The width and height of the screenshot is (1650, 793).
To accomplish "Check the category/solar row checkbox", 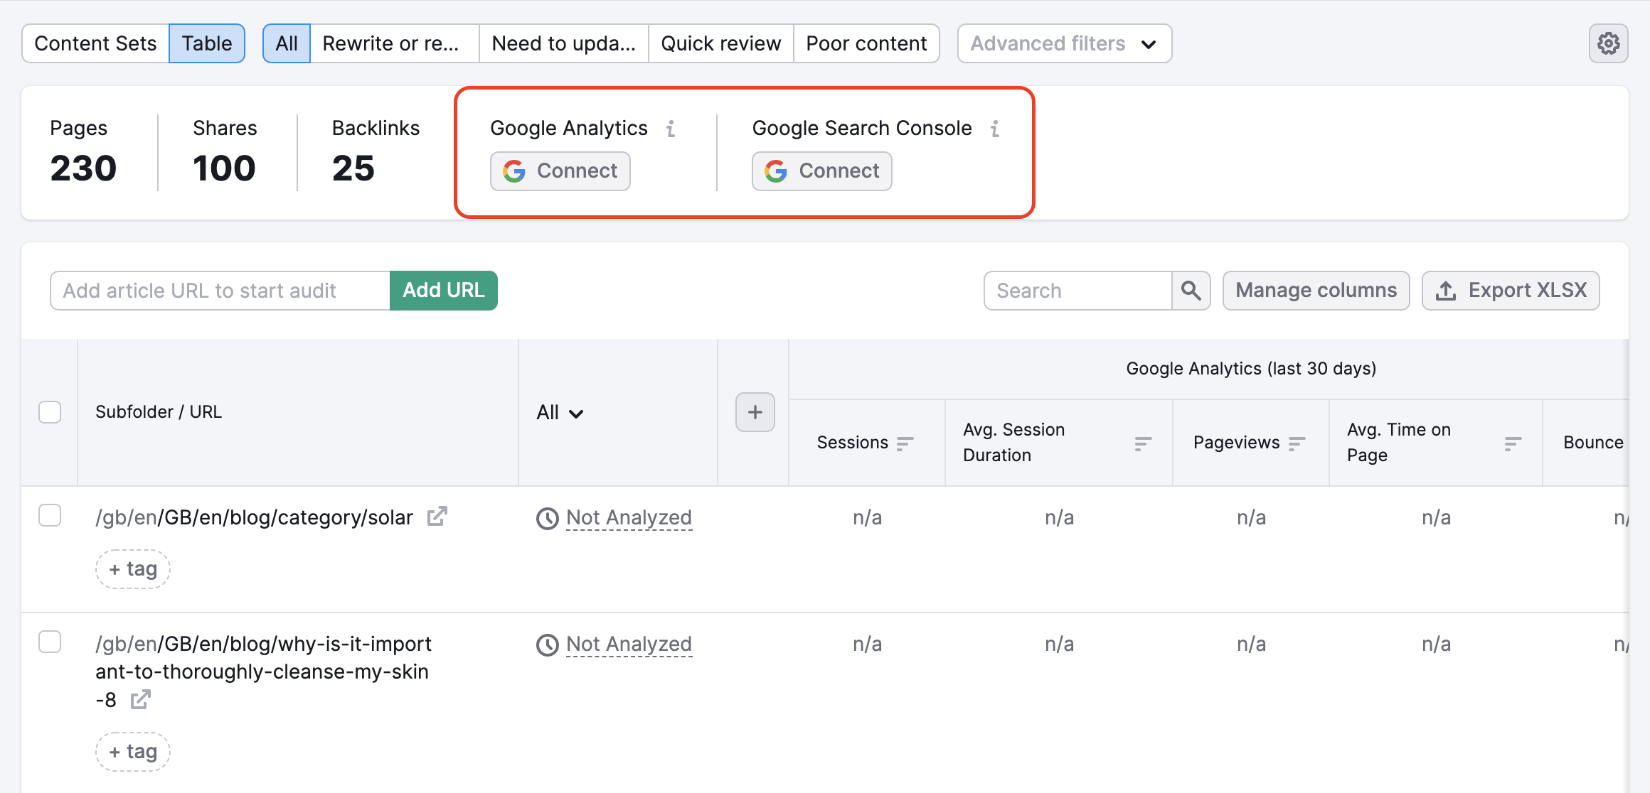I will tap(50, 515).
